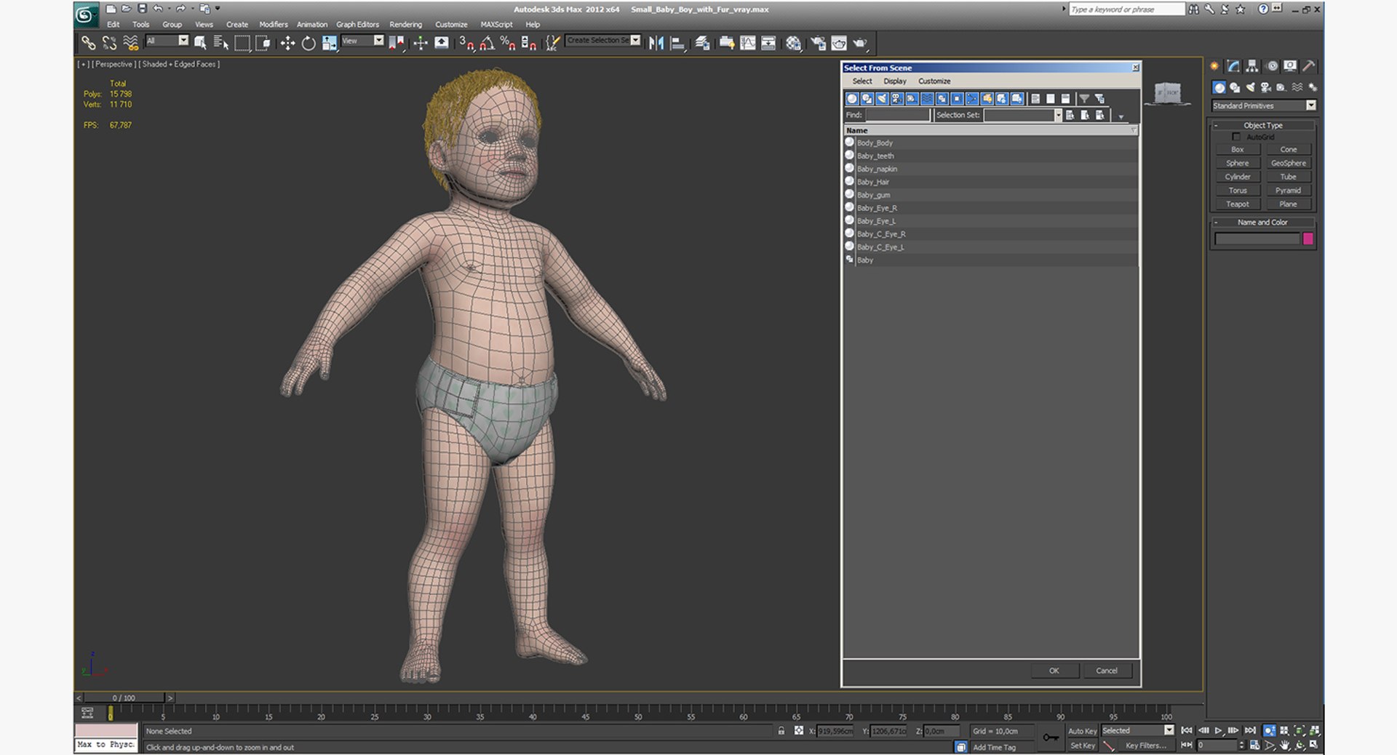Screen dimensions: 1397x755
Task: Toggle Display Space Warps filter in Select From Scene
Action: pos(927,98)
